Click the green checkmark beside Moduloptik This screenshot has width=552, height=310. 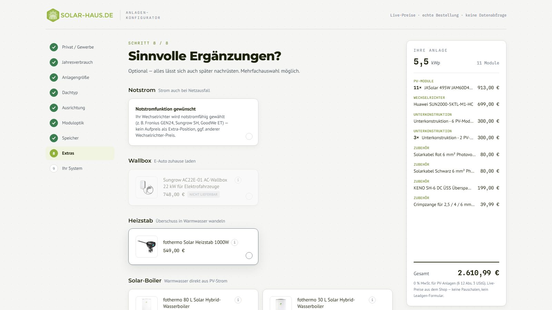click(x=54, y=123)
